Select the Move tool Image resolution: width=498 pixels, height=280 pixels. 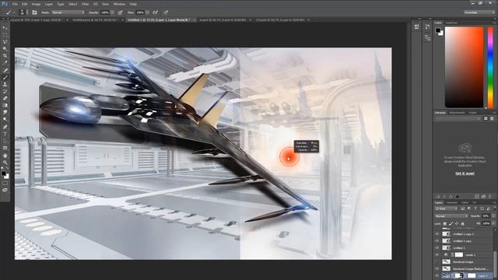click(x=5, y=28)
